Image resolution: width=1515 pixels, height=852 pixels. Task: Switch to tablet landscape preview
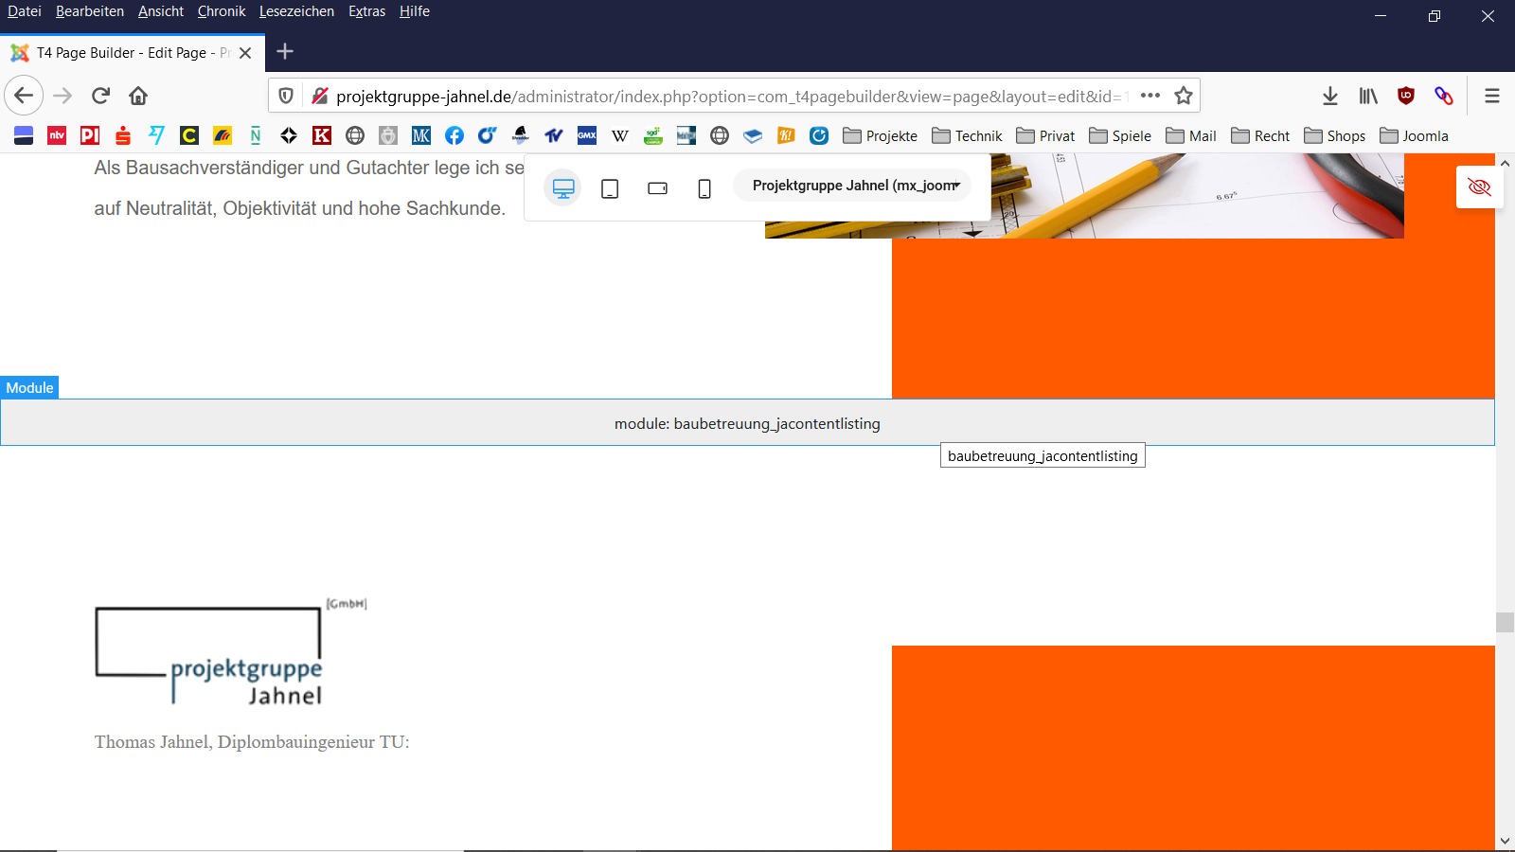(x=657, y=188)
